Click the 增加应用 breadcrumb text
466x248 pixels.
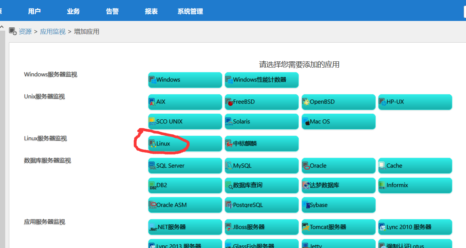coord(87,31)
